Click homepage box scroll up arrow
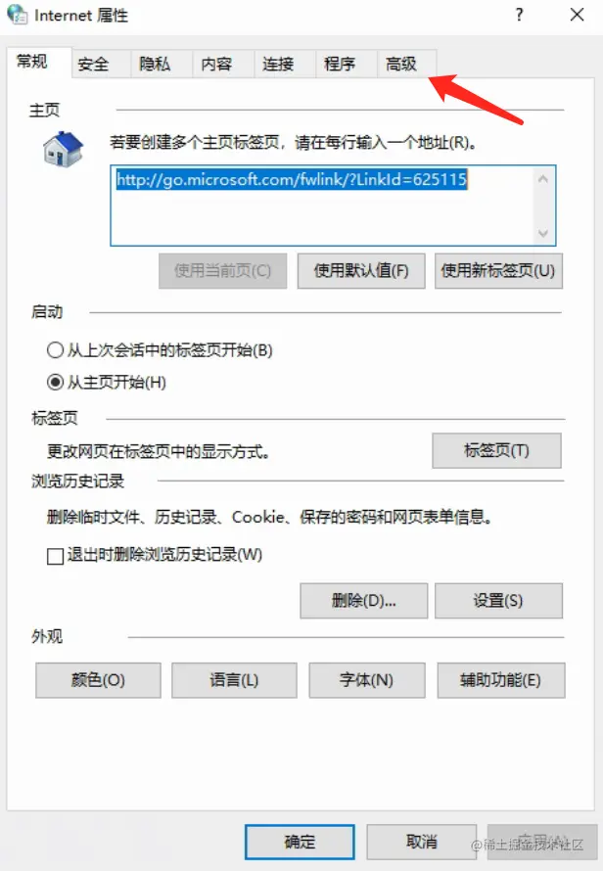Viewport: 603px width, 871px height. 543,179
